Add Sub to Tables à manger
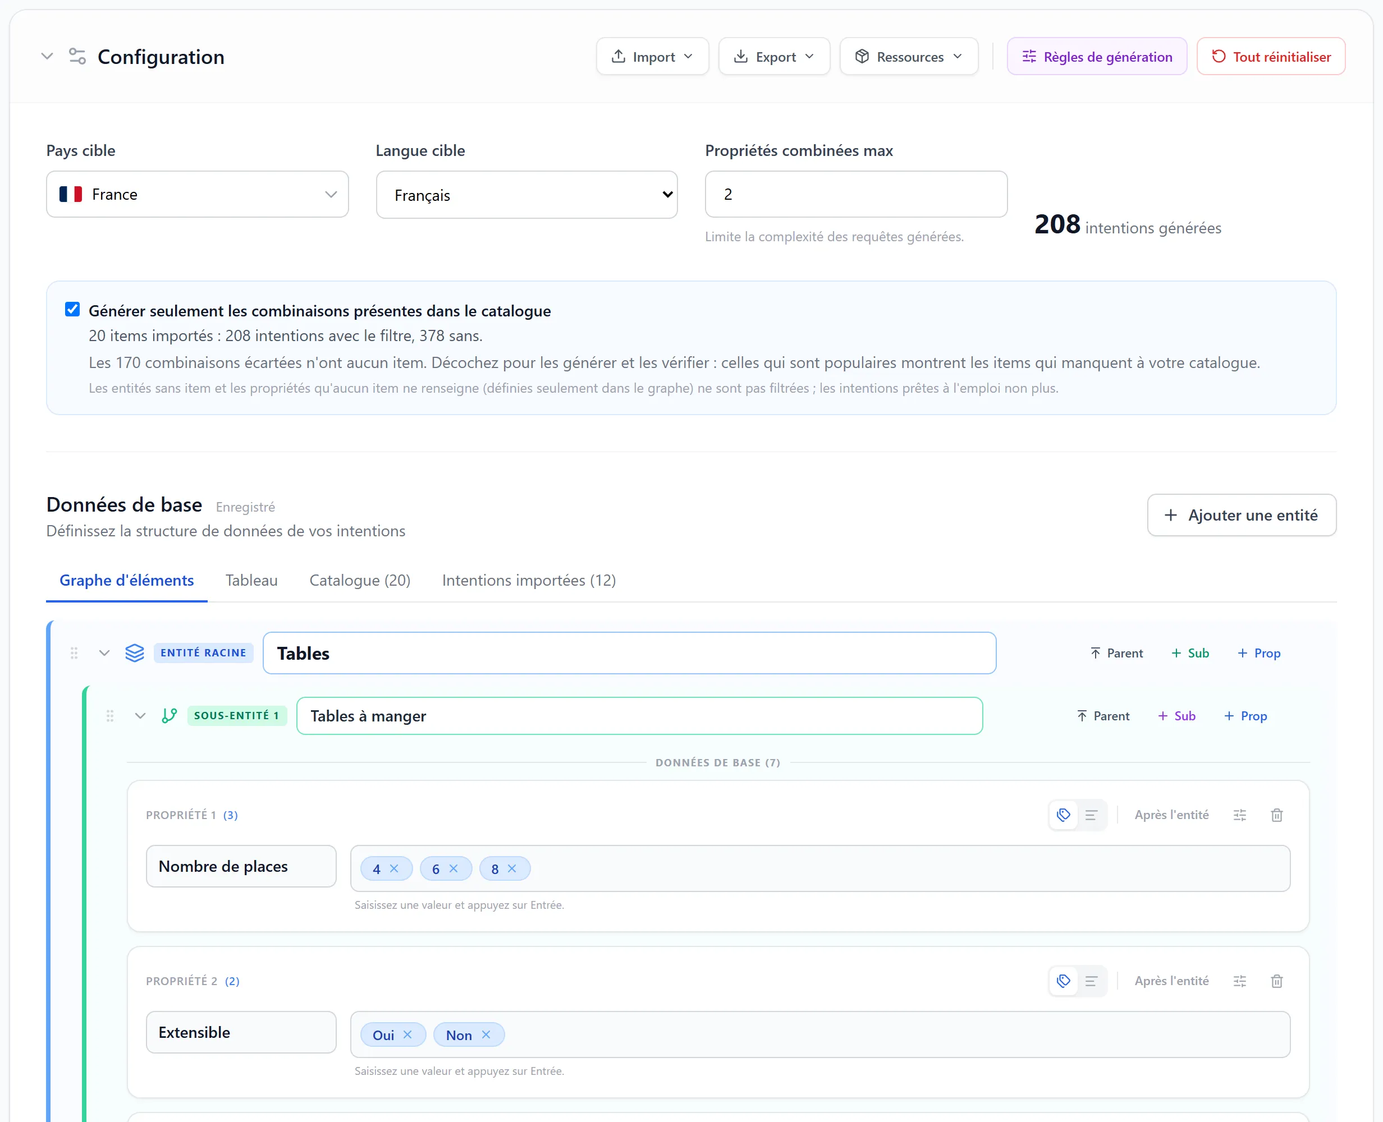 coord(1176,716)
